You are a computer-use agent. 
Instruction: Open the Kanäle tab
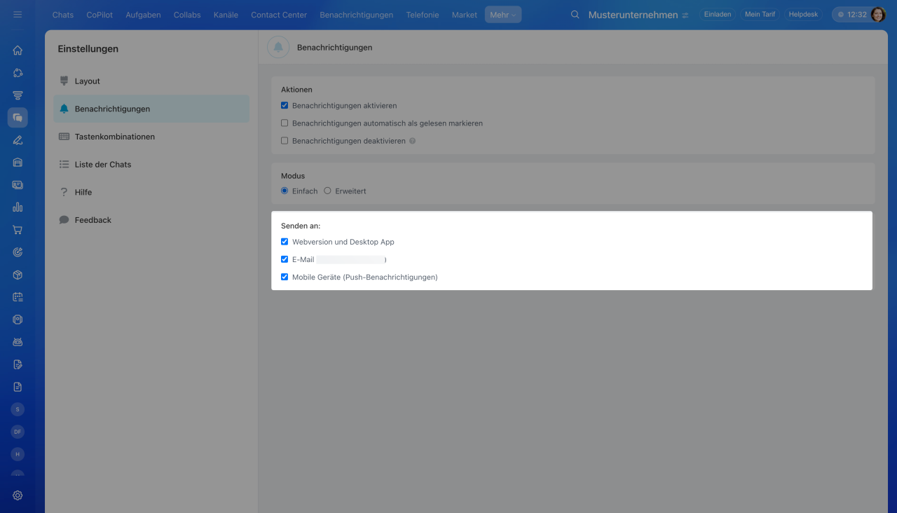point(226,15)
